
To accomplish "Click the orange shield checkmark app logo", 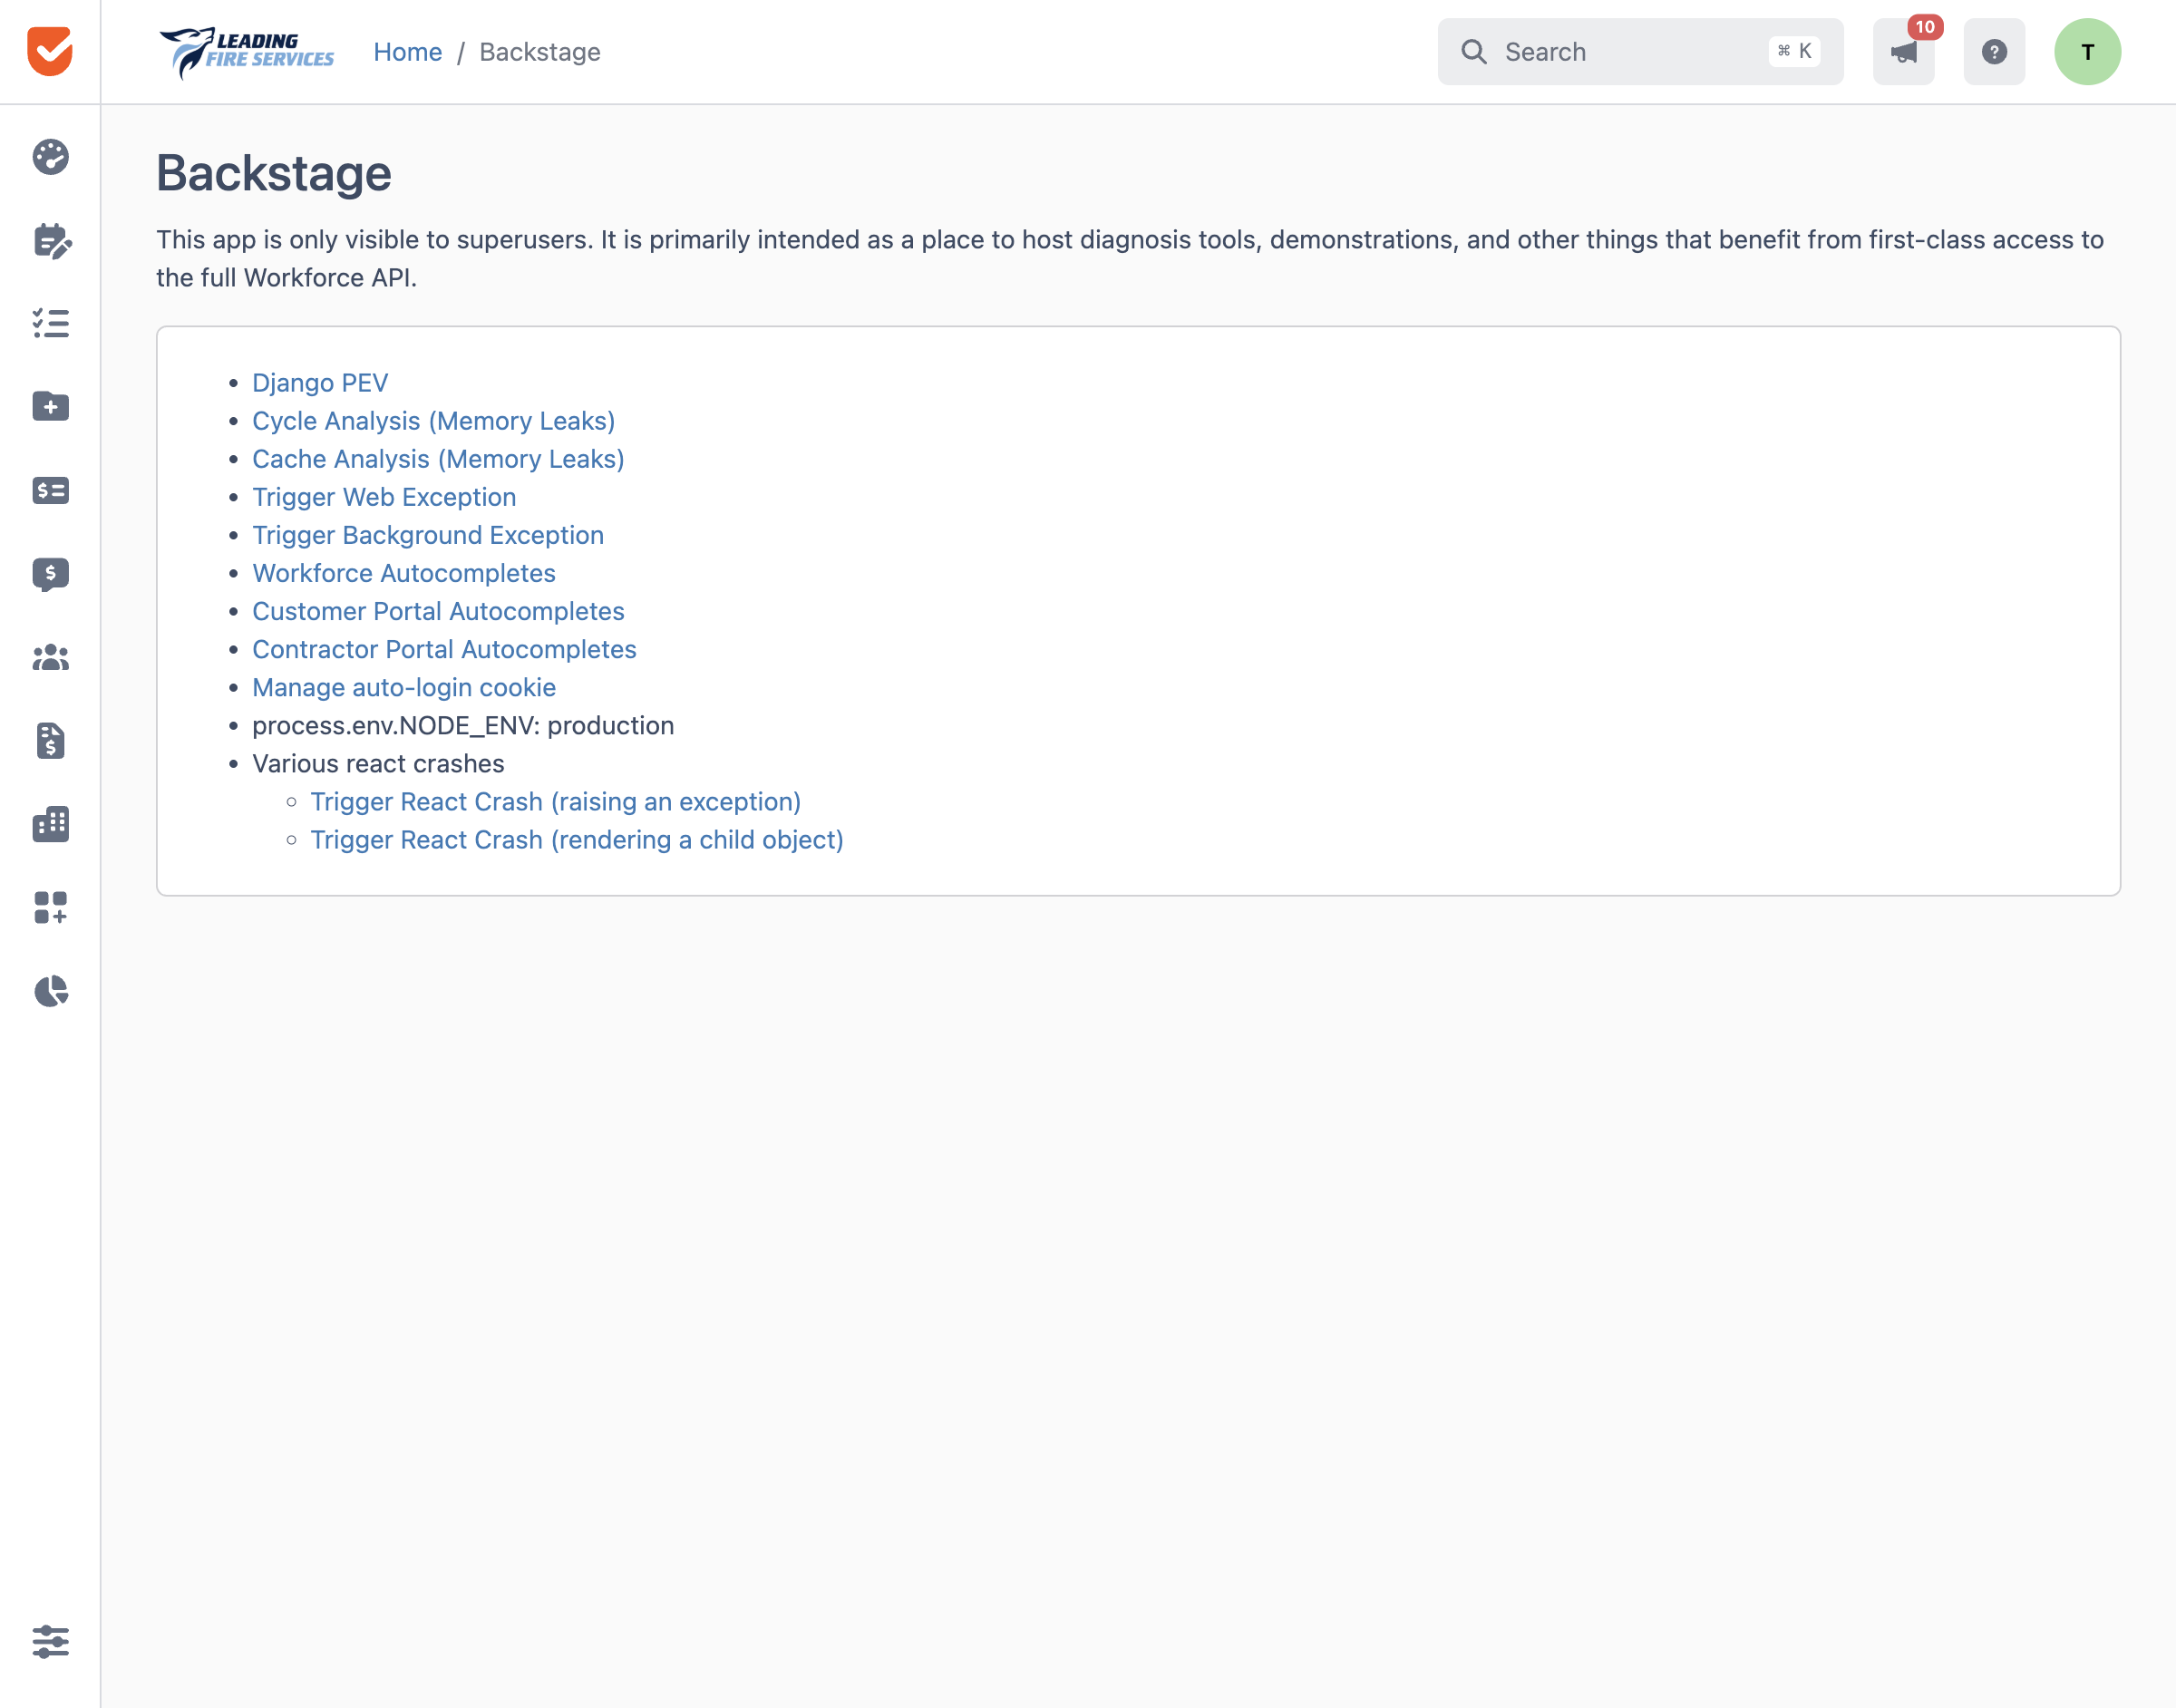I will [50, 51].
